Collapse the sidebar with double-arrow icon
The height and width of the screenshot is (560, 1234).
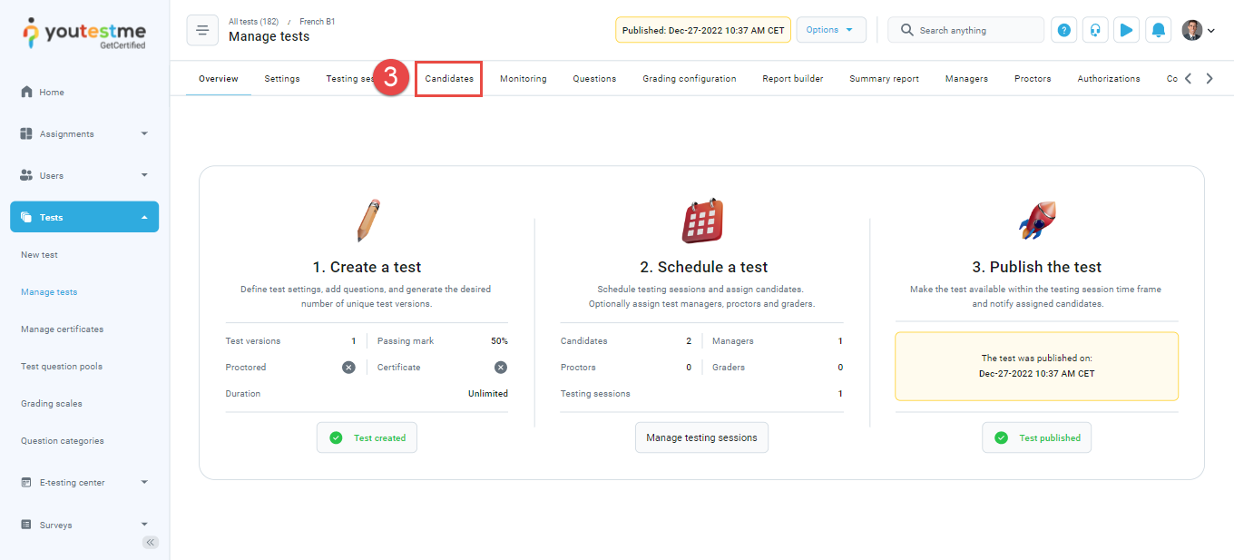(x=151, y=542)
